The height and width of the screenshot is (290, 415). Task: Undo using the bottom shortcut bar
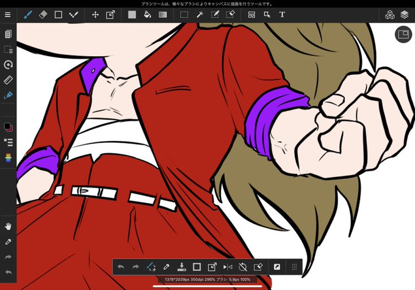(121, 267)
